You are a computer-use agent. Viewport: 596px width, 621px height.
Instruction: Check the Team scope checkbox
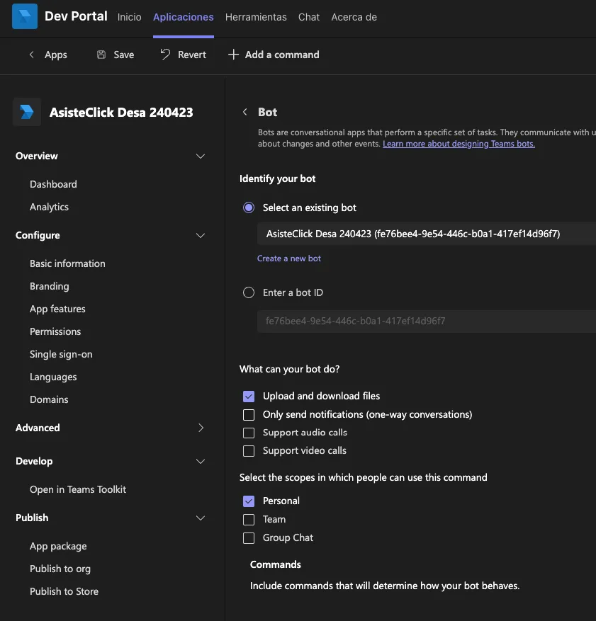click(249, 520)
